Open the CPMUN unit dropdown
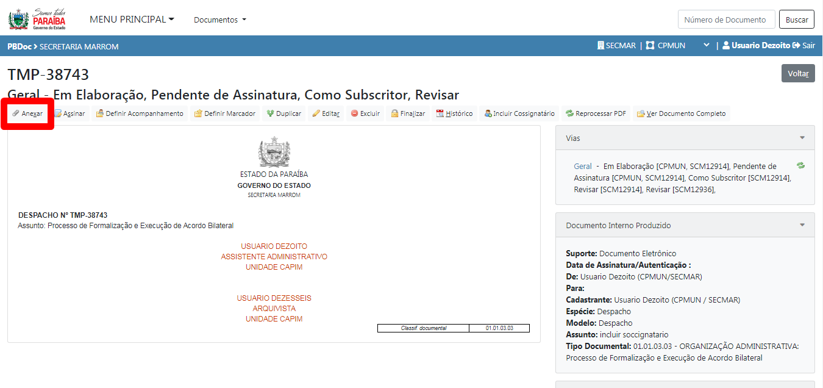 tap(707, 45)
